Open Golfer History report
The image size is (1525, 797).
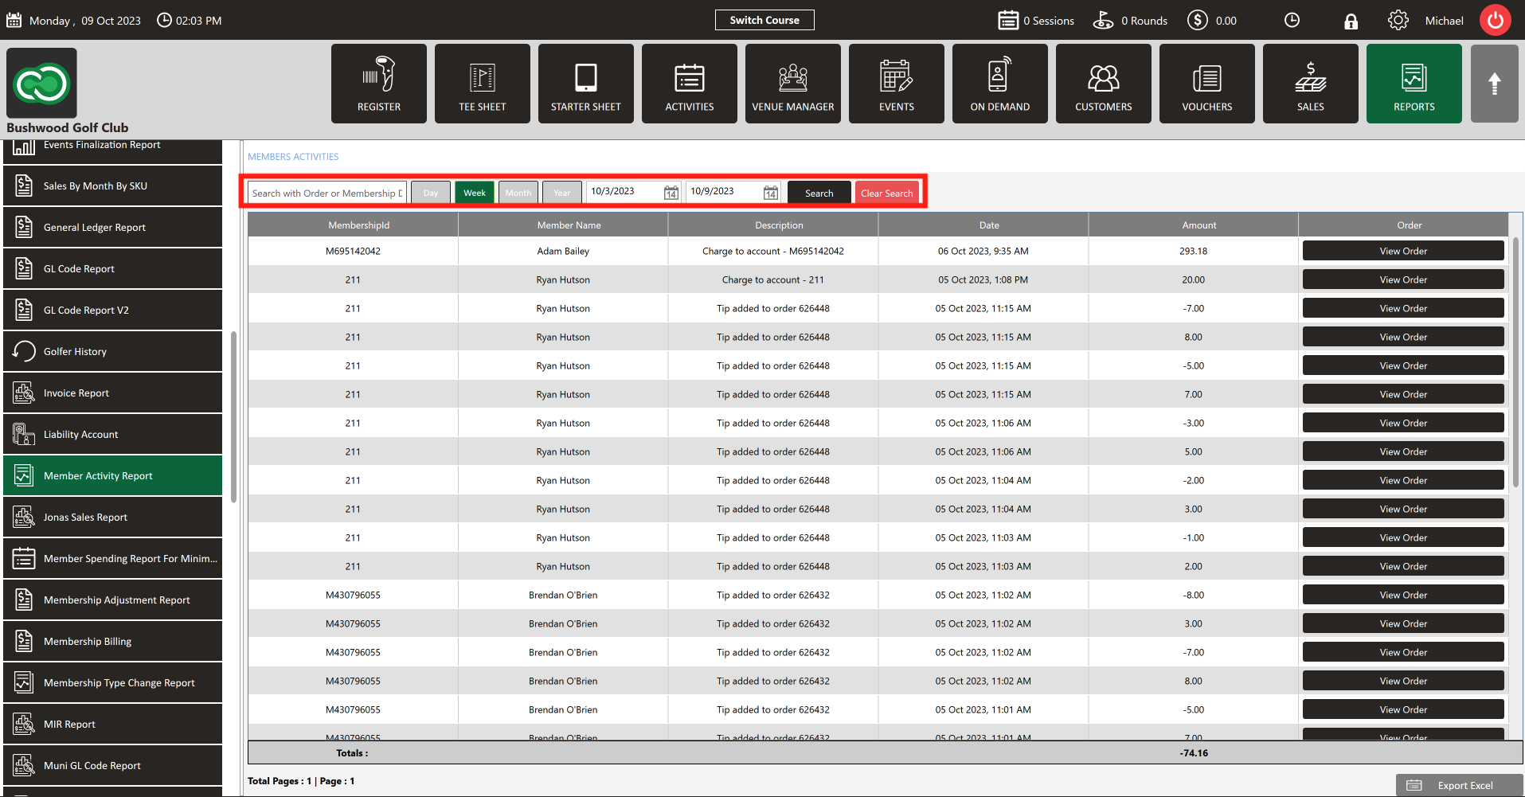tap(113, 351)
